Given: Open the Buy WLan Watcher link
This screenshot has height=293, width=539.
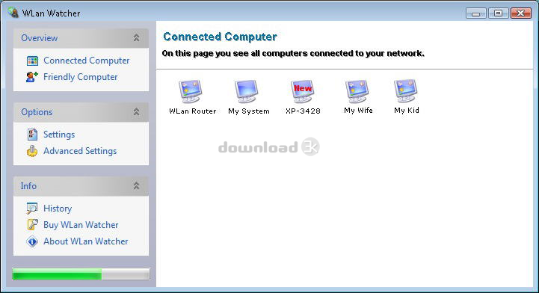Looking at the screenshot, I should (x=81, y=225).
